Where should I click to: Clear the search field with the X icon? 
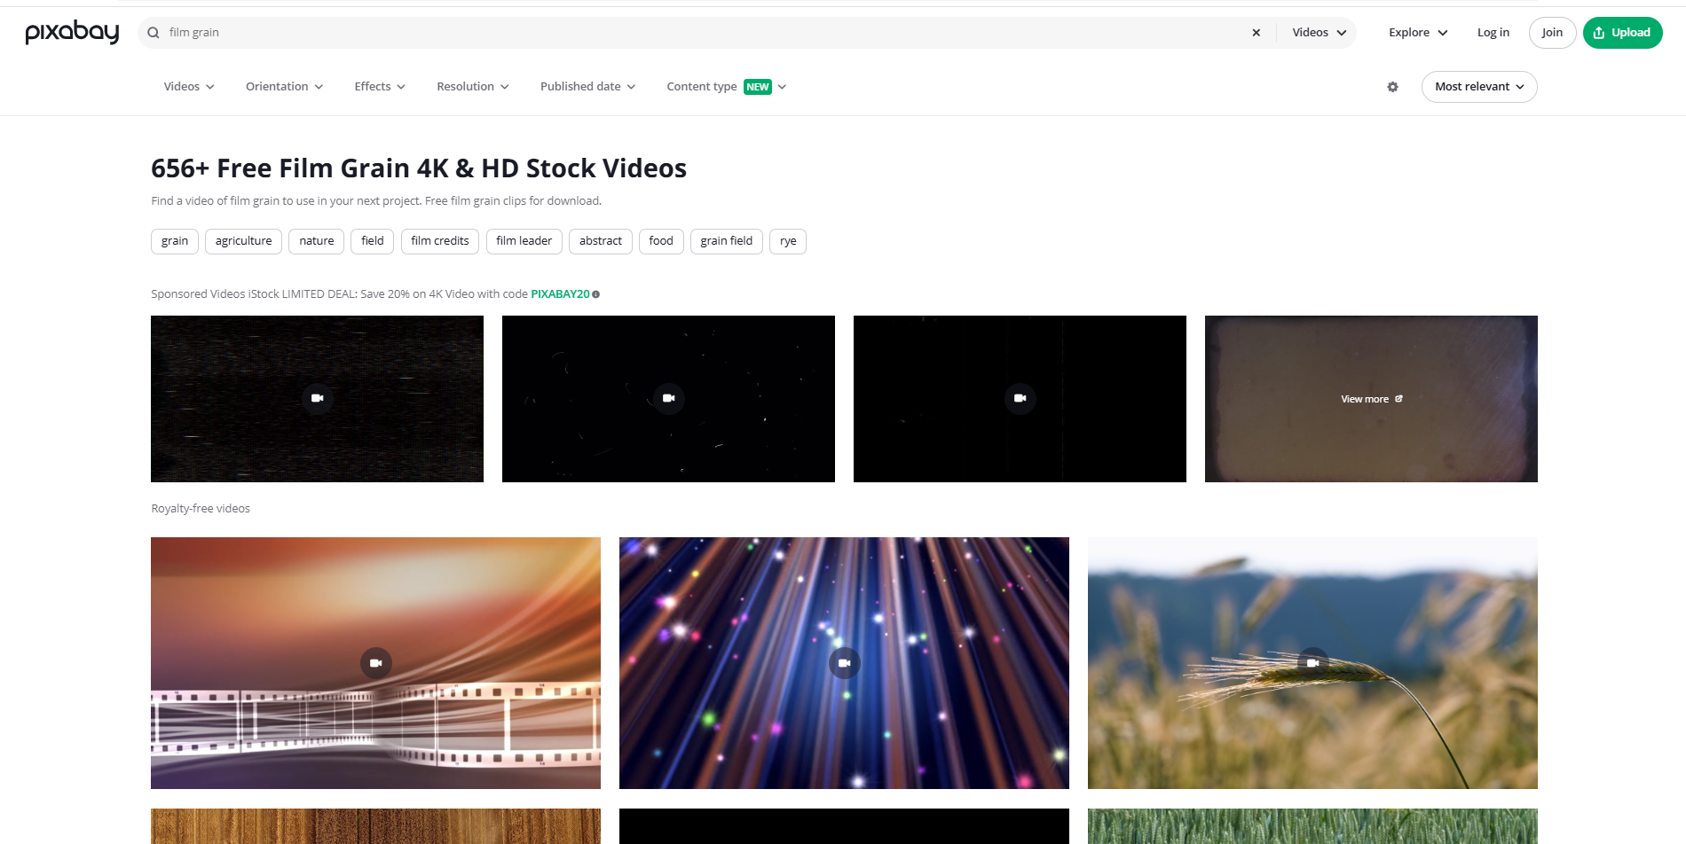[x=1256, y=32]
